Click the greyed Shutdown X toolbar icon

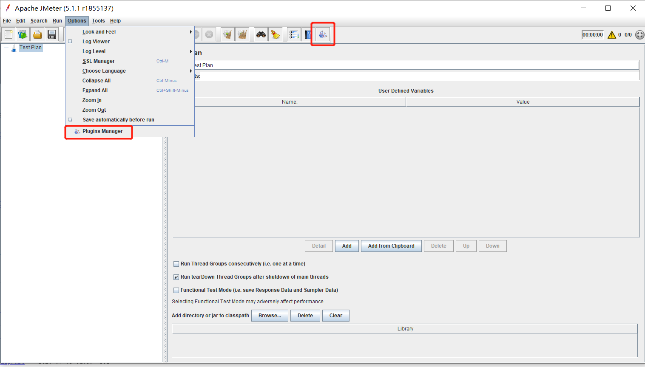(209, 34)
